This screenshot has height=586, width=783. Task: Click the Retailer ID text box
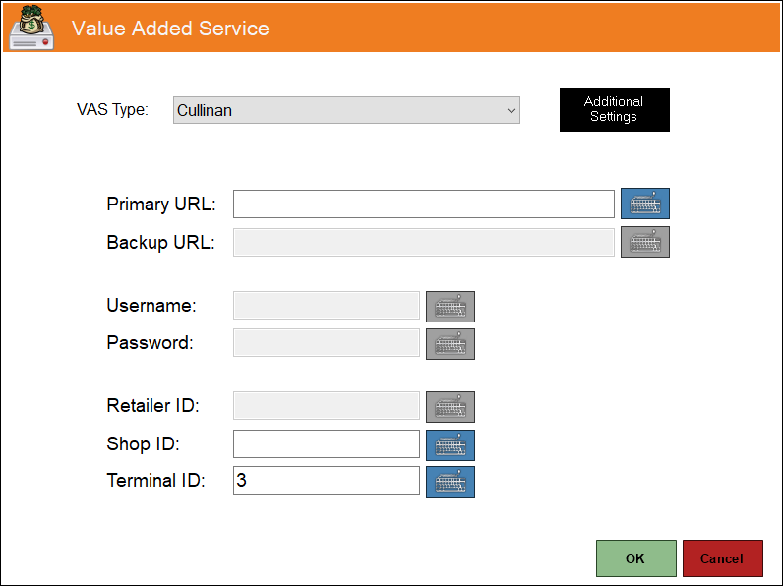click(x=326, y=405)
